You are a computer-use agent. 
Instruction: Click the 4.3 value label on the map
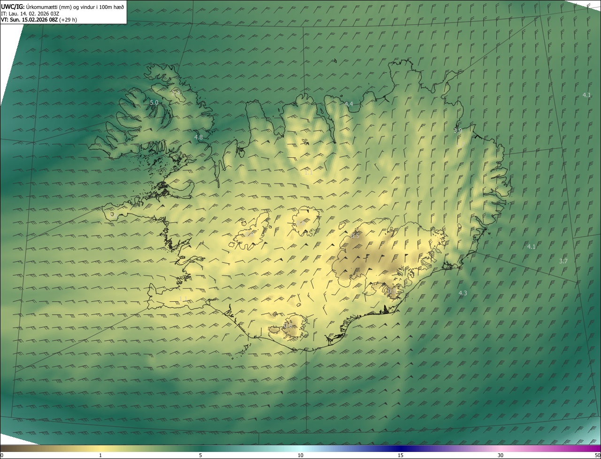click(462, 293)
